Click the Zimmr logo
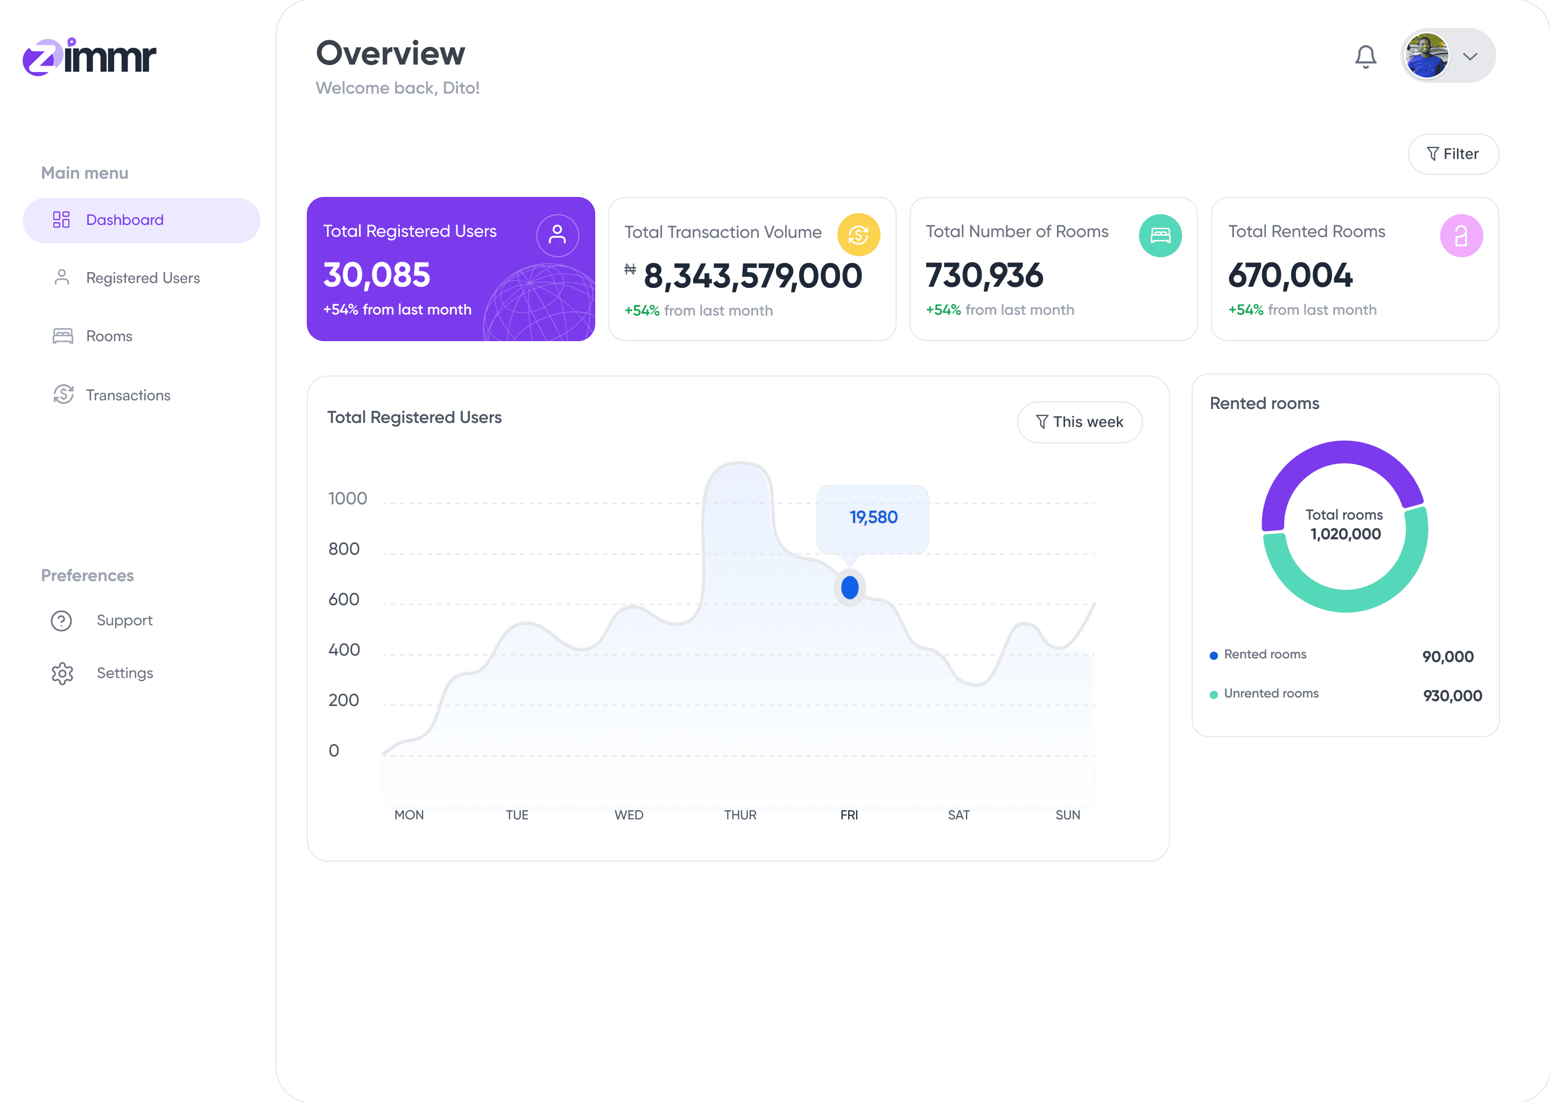The image size is (1550, 1102). tap(89, 56)
